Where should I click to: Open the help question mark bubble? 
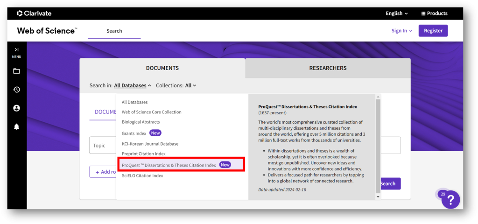(x=450, y=200)
